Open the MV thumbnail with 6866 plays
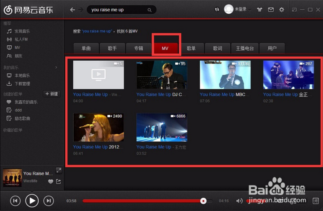 [x=162, y=127]
